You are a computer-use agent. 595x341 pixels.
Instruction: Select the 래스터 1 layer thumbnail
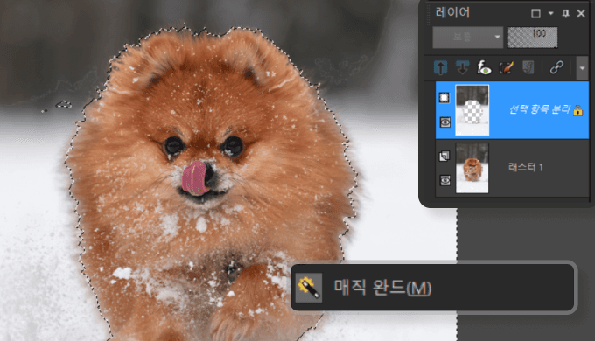[472, 168]
